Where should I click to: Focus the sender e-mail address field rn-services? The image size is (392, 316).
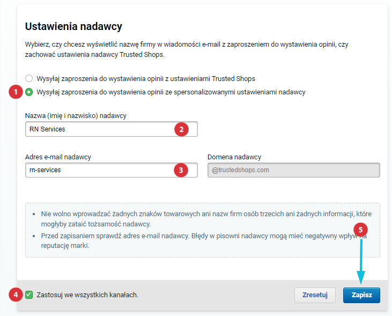(x=112, y=170)
